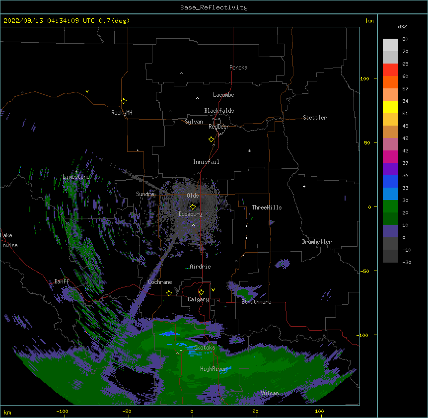Click the white asterisk above Limestone label
This screenshot has width=428, height=418.
click(x=76, y=172)
